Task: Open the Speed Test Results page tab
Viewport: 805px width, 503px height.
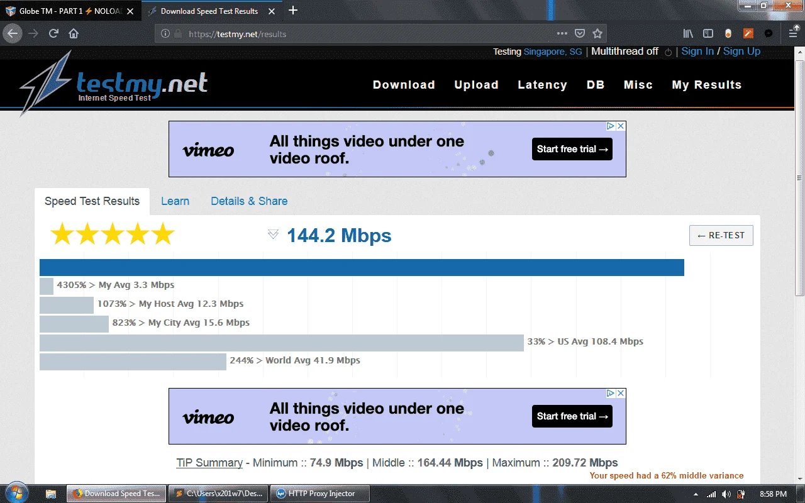Action: tap(92, 201)
